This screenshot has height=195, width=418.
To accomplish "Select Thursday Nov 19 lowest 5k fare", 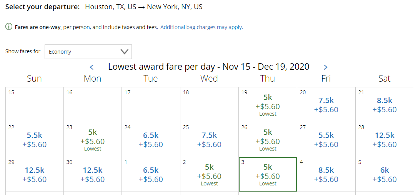I will [x=268, y=105].
